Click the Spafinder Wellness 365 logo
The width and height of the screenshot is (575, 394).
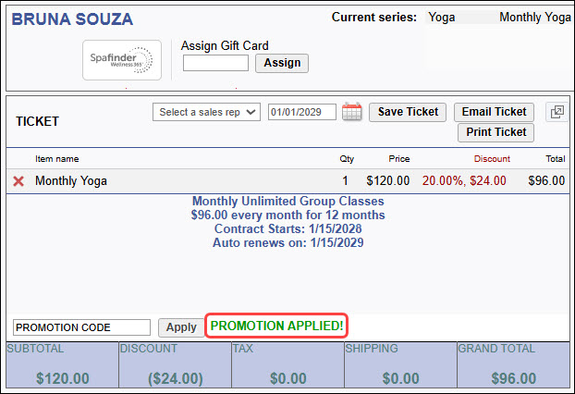[122, 60]
